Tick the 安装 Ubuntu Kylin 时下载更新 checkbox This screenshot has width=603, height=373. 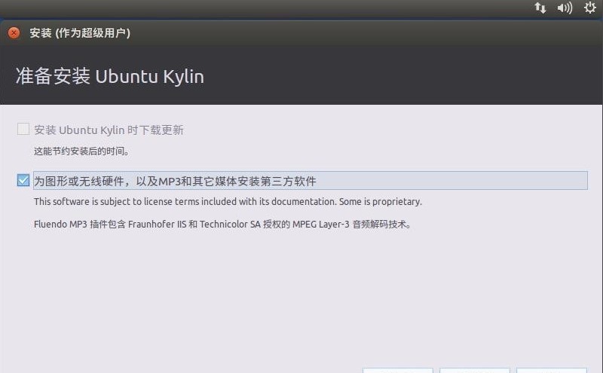pos(23,129)
